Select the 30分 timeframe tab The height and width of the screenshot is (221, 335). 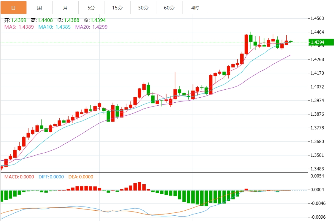(x=143, y=8)
